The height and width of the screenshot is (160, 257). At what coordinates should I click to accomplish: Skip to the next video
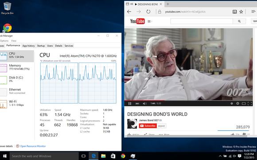(x=137, y=104)
